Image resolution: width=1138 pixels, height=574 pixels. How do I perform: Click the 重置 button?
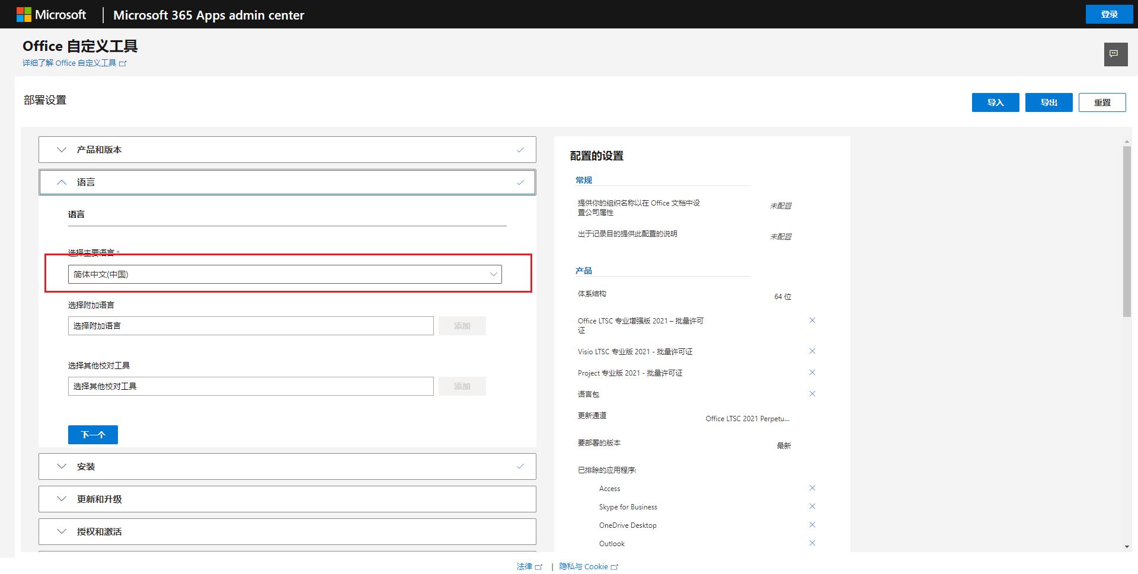coord(1102,102)
